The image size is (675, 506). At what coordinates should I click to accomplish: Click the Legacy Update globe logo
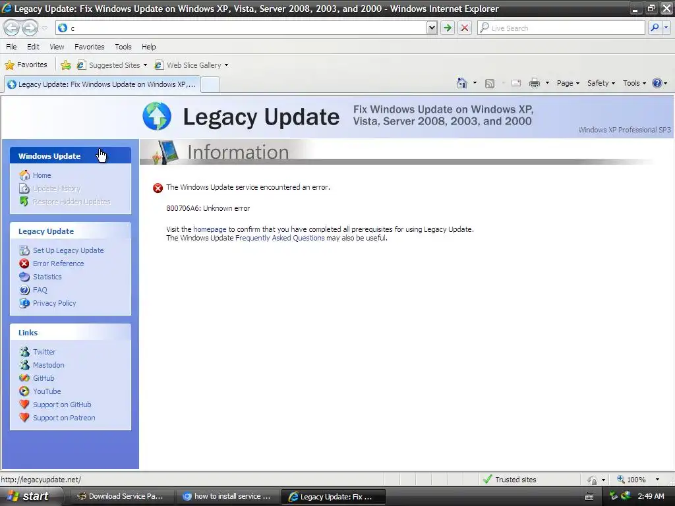[157, 116]
